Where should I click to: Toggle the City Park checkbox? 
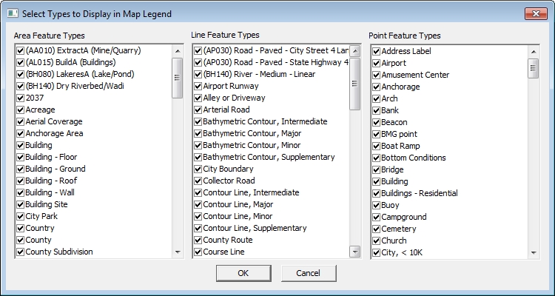[x=20, y=216]
